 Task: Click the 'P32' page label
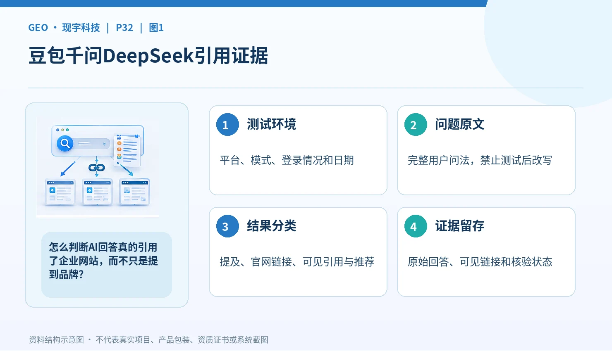[x=124, y=28]
